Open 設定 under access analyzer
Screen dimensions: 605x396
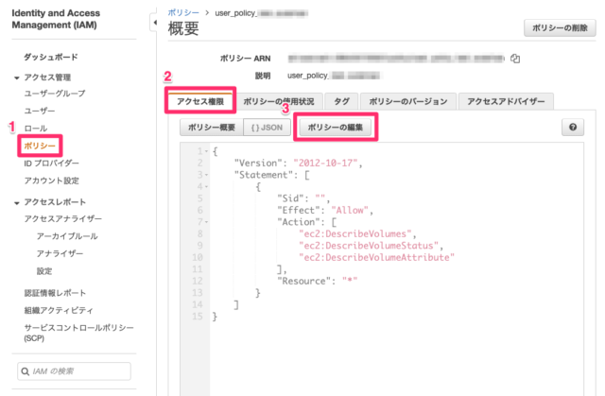coord(44,271)
